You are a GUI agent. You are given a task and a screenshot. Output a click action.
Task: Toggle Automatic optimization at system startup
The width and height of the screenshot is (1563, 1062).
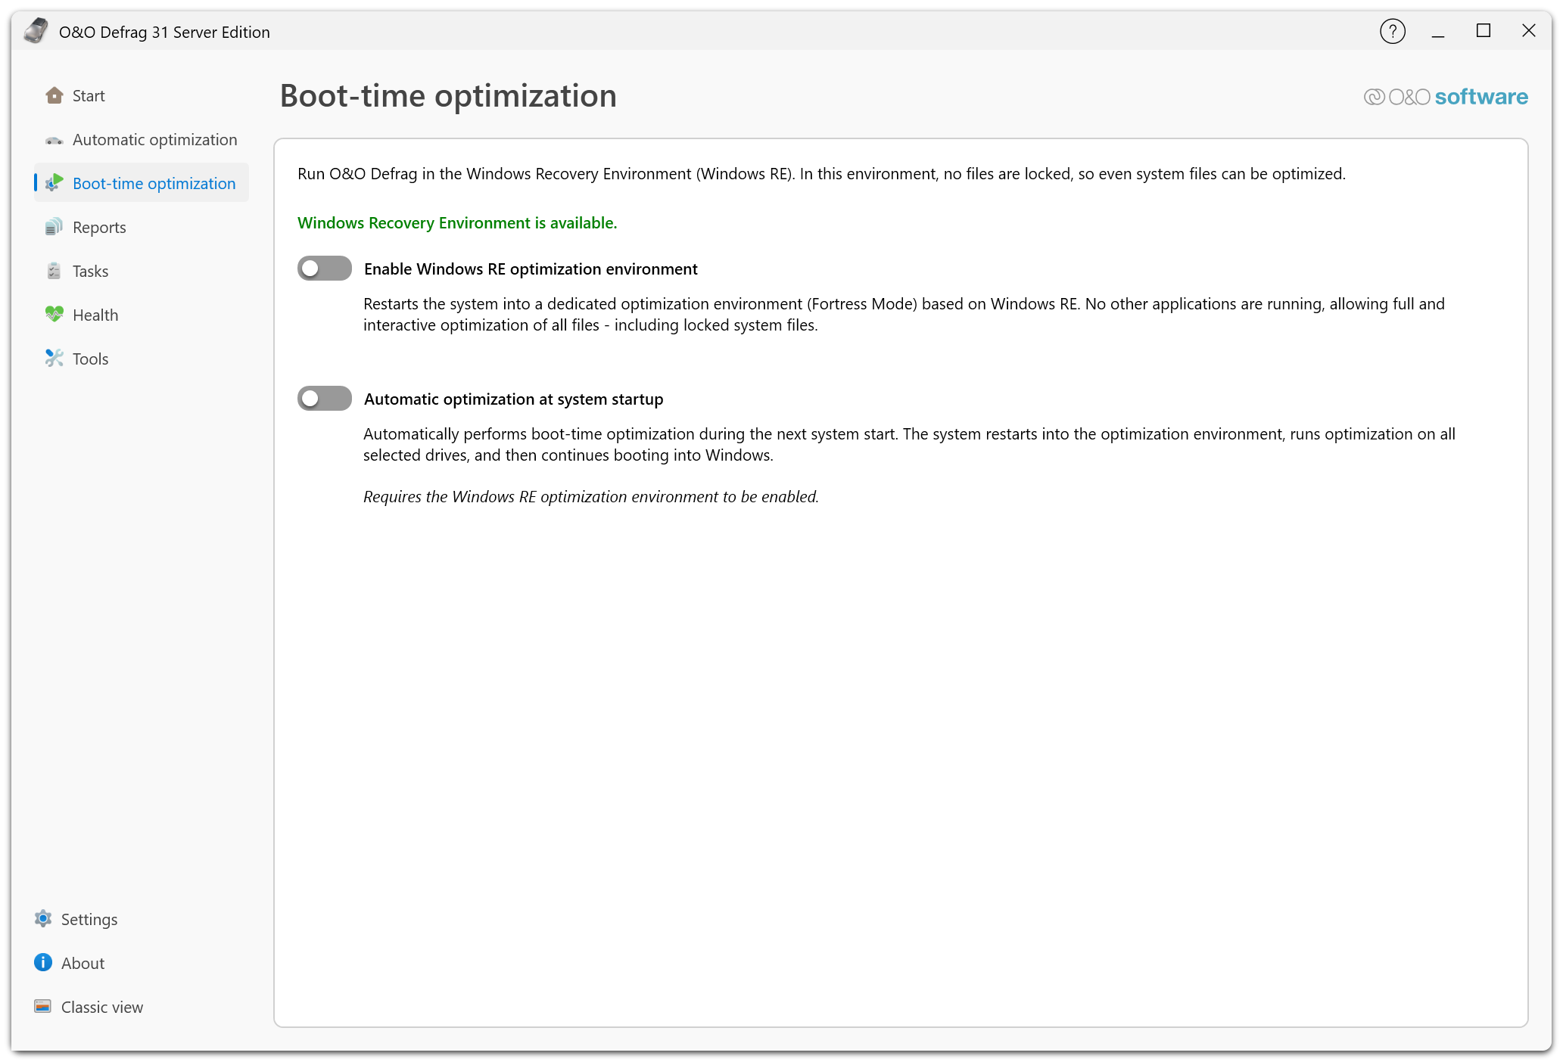pyautogui.click(x=325, y=399)
